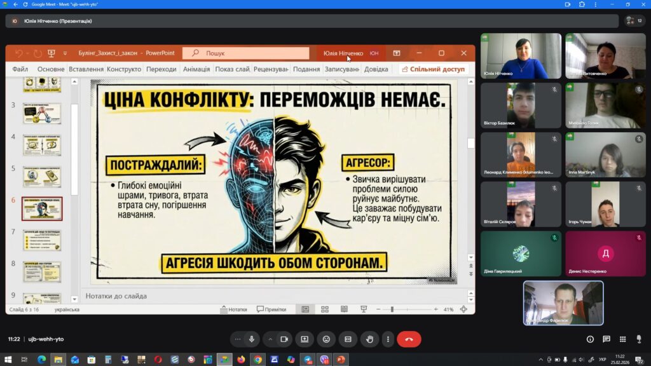Open Meet activities grid icon

tap(622, 339)
